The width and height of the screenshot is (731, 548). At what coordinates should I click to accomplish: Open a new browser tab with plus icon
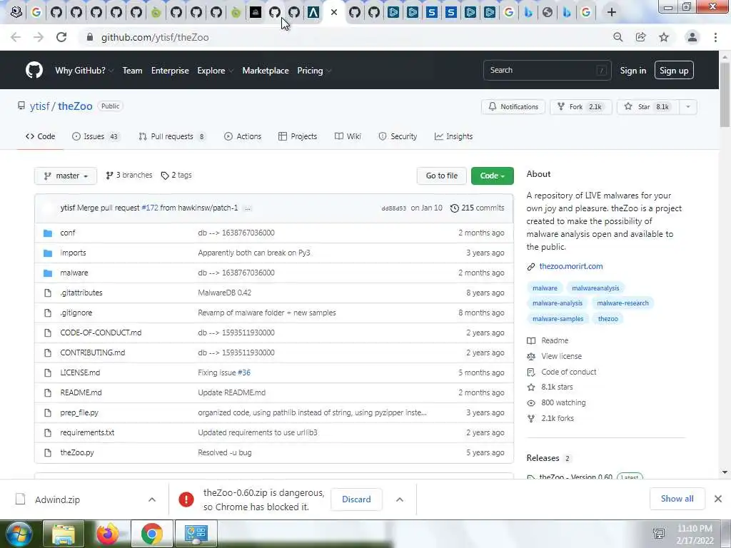pyautogui.click(x=612, y=12)
